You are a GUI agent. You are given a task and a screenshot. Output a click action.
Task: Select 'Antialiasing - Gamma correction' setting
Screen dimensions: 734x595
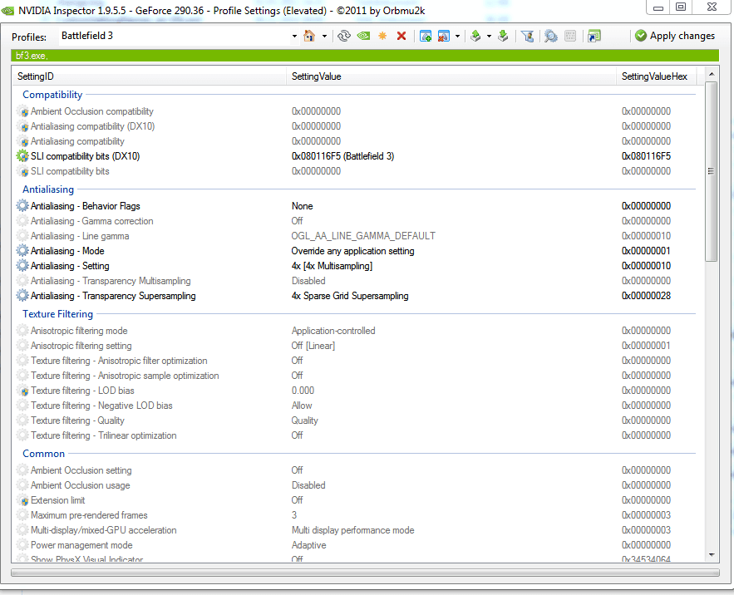point(91,221)
